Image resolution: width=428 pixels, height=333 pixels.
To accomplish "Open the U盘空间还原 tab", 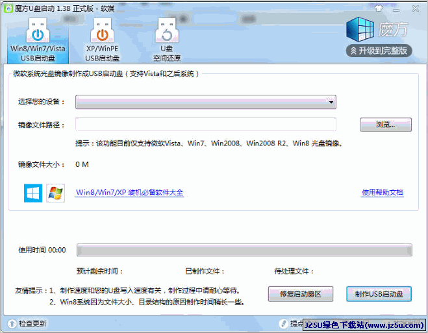I will point(167,40).
